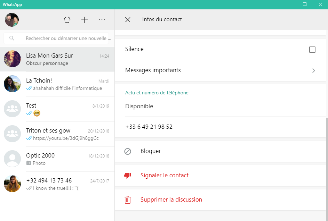The height and width of the screenshot is (221, 328).
Task: Expand Messages importants with the chevron
Action: tap(313, 70)
